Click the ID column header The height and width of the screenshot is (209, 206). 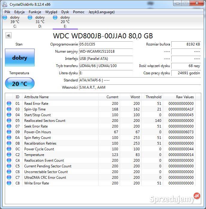tap(17, 97)
